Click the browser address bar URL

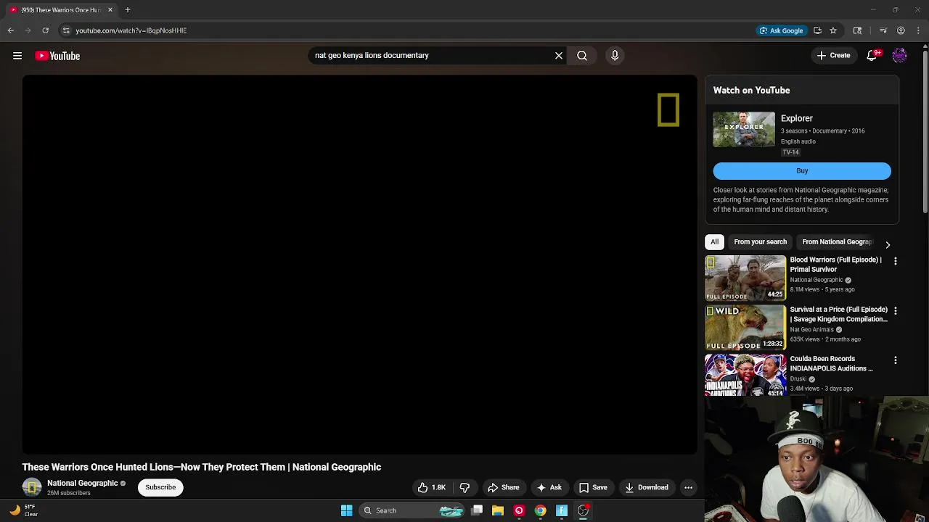click(131, 30)
